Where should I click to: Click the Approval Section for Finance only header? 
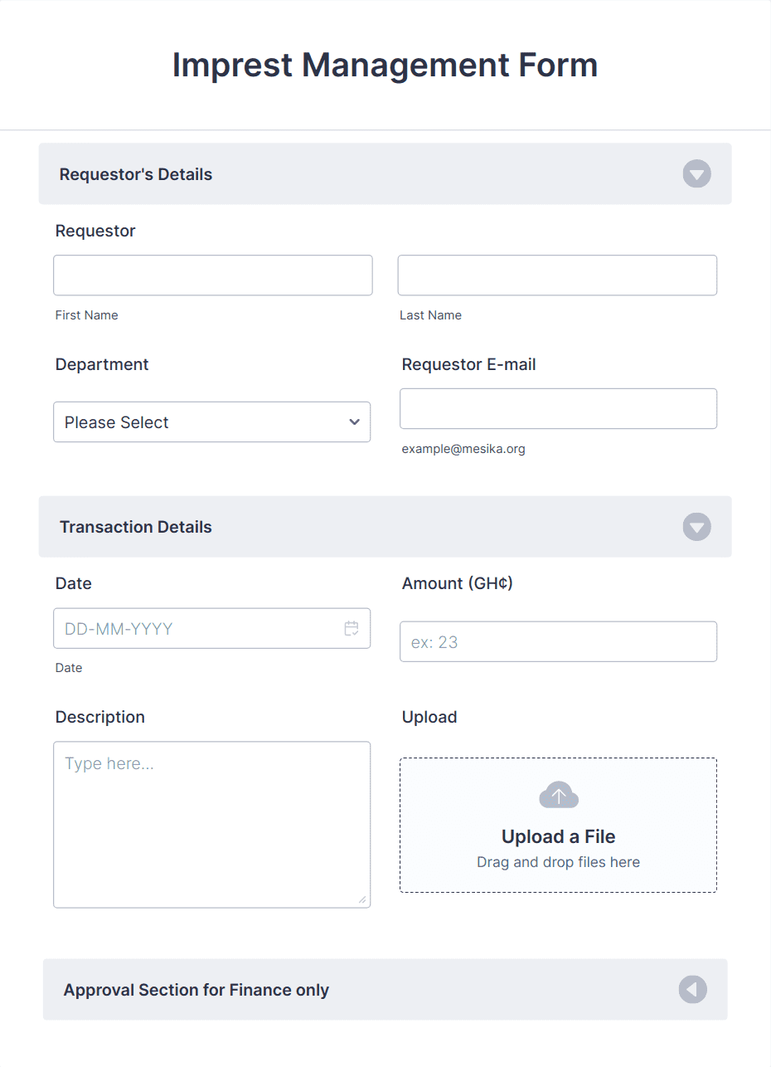(195, 989)
